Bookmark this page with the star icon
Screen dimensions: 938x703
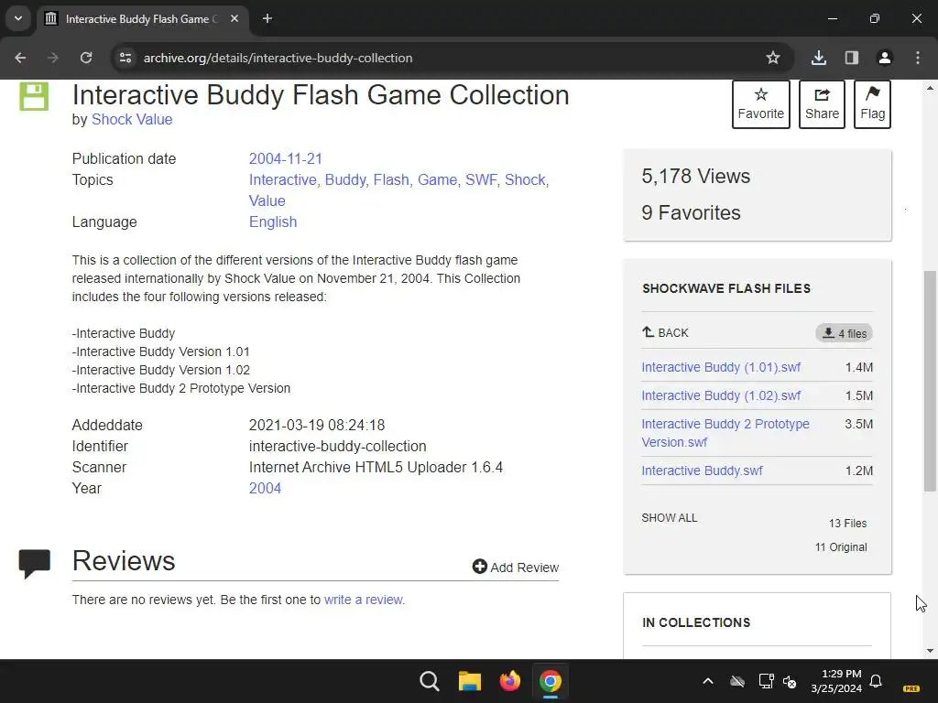[773, 58]
